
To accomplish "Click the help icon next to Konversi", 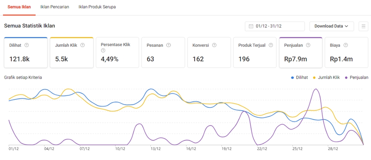I will [x=214, y=45].
